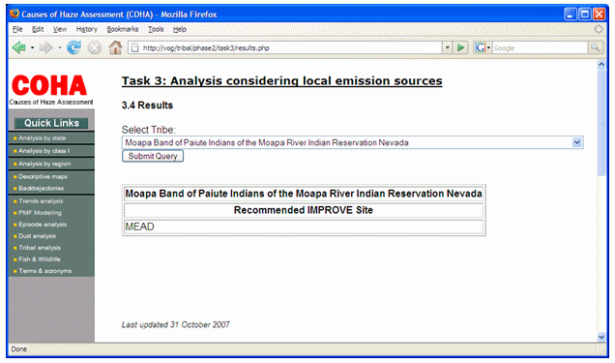Open the Back button history dropdown arrow
Image resolution: width=615 pixels, height=363 pixels.
pyautogui.click(x=32, y=47)
